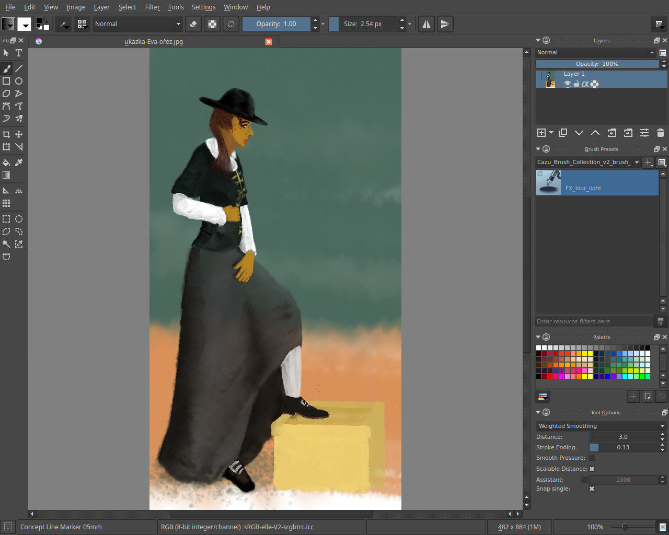This screenshot has height=535, width=669.
Task: Click the resource filter text field
Action: click(594, 321)
